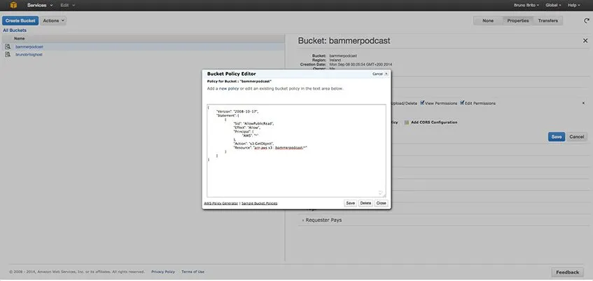This screenshot has width=593, height=281.
Task: Click the "Action": "s3:GetObject" policy line
Action: click(253, 144)
